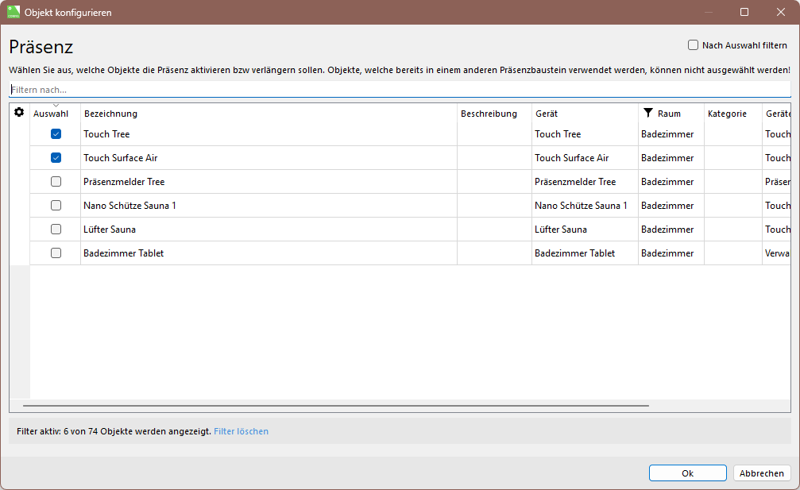Click the green app icon in title bar

[14, 12]
